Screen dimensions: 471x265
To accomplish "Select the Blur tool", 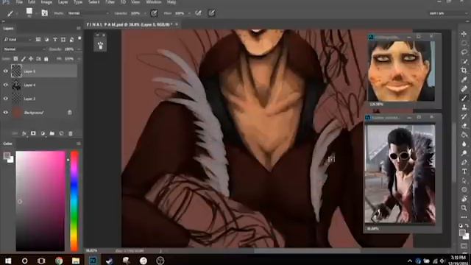I will coord(464,144).
